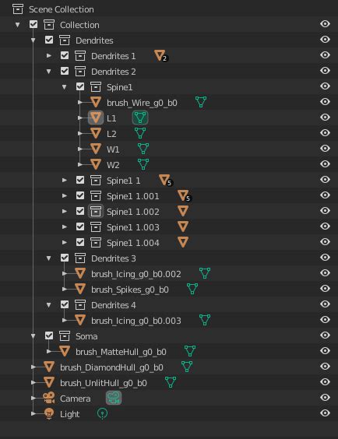This screenshot has width=338, height=439.
Task: Click the highlighted collection icon of Spine1 1.002
Action: pyautogui.click(x=96, y=211)
